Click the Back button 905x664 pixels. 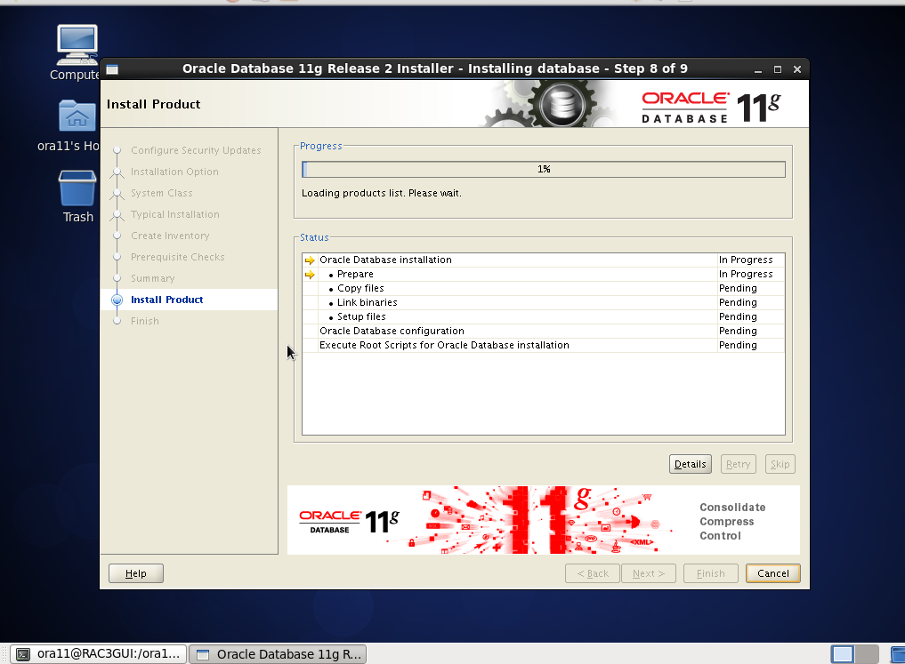(593, 573)
